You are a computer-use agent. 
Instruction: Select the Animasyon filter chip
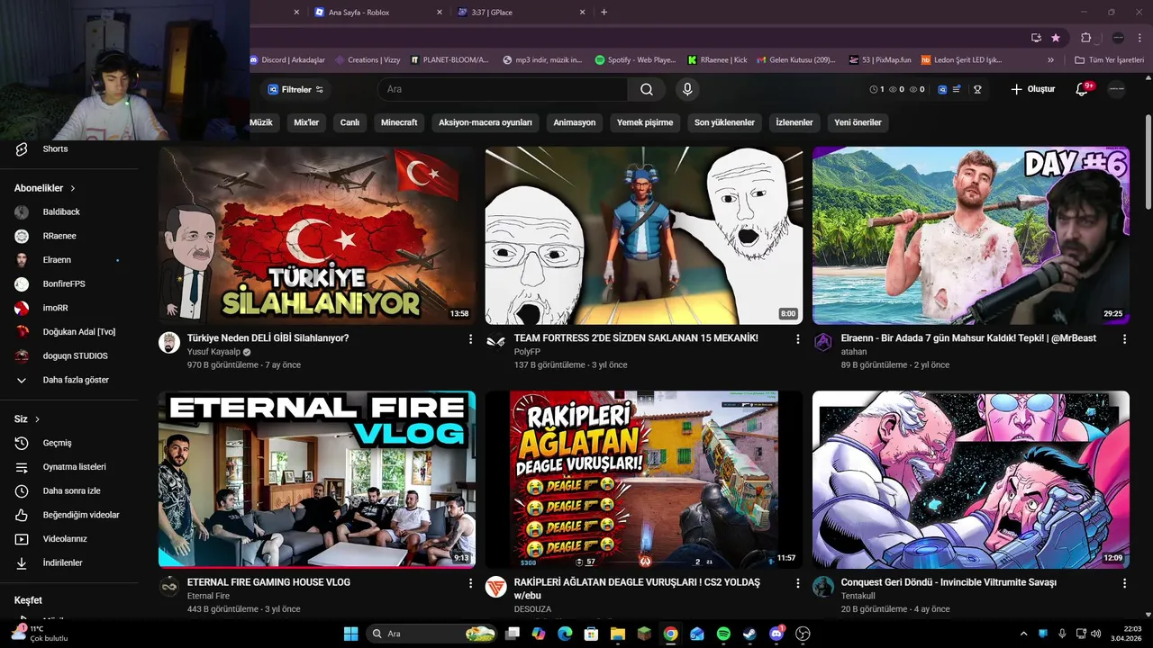tap(574, 122)
